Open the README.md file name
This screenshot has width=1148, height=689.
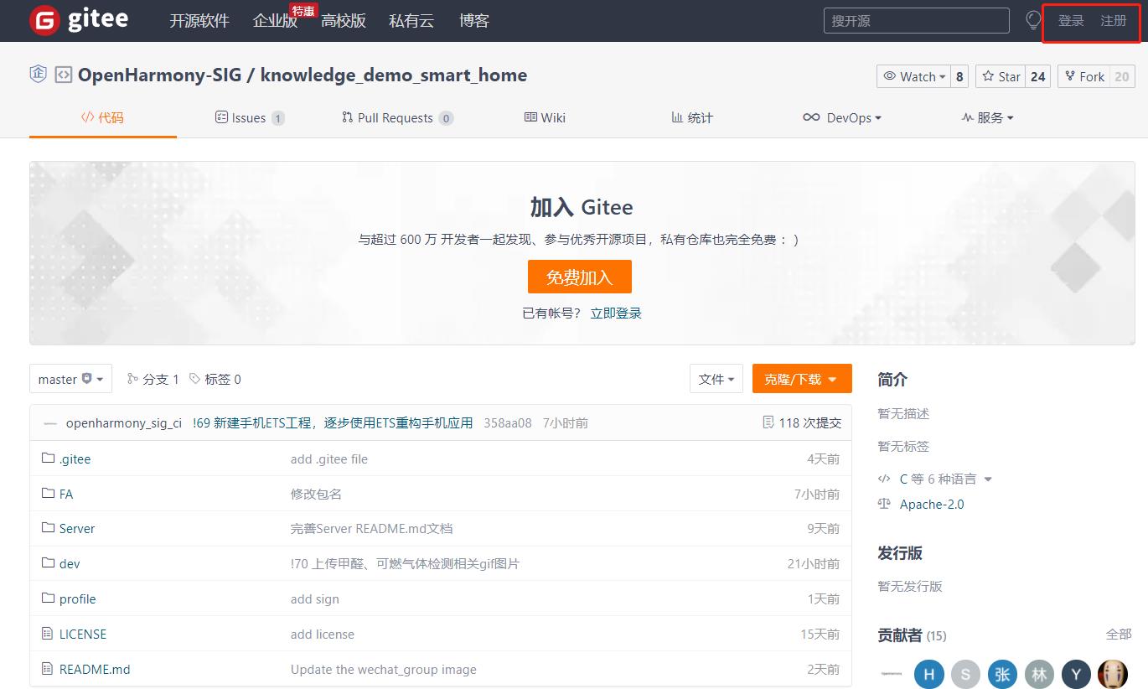[x=95, y=669]
